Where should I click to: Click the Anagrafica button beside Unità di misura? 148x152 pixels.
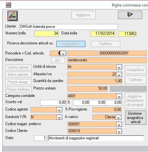pos(136,70)
